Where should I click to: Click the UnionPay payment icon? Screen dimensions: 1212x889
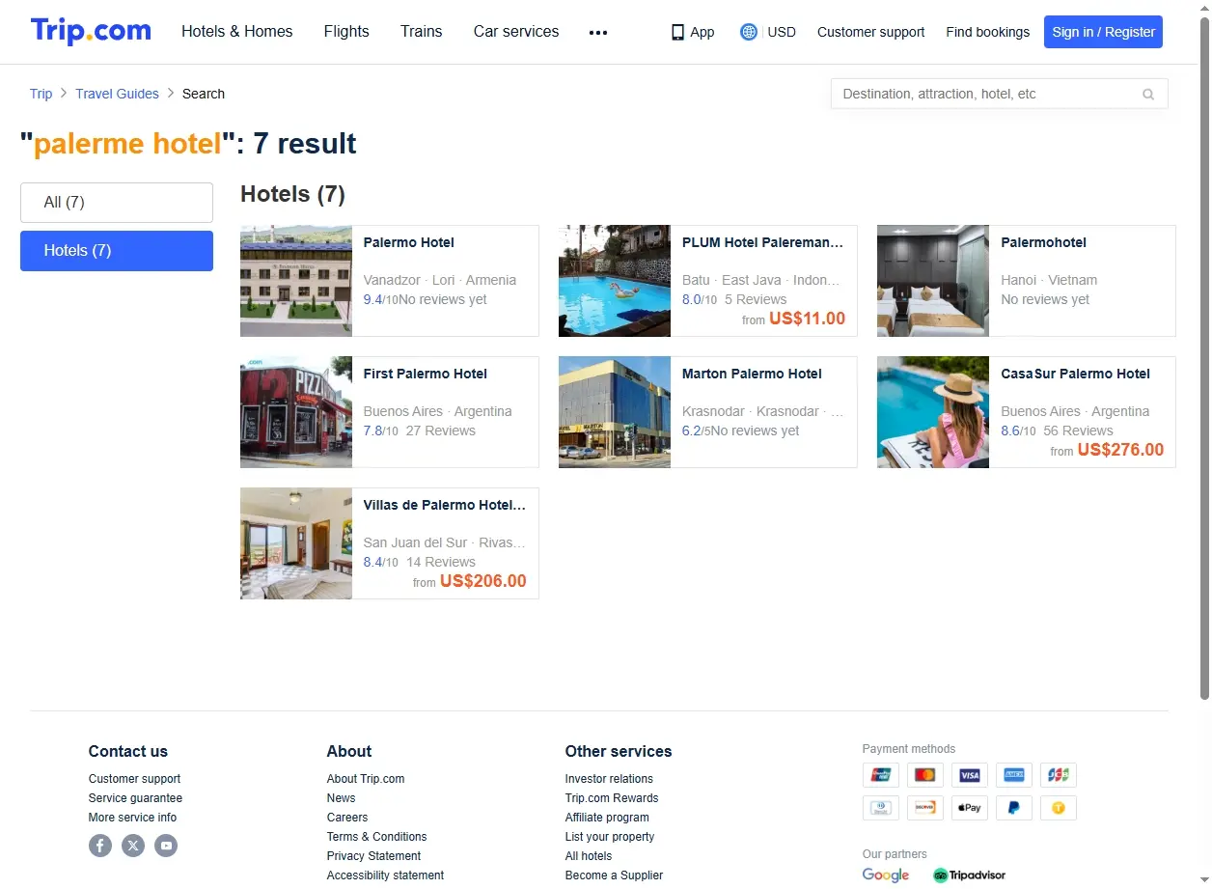(x=881, y=775)
